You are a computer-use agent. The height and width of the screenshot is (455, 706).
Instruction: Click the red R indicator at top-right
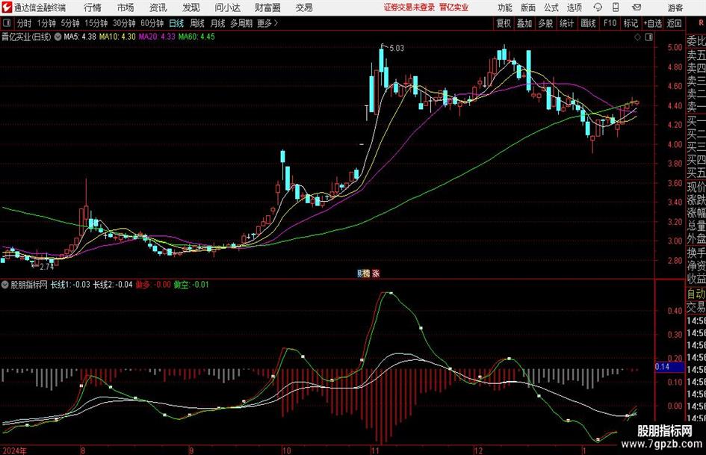[x=701, y=23]
